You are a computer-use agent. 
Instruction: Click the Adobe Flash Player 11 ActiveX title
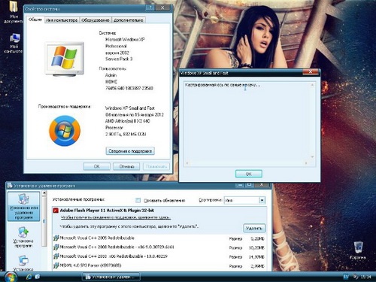pyautogui.click(x=107, y=211)
